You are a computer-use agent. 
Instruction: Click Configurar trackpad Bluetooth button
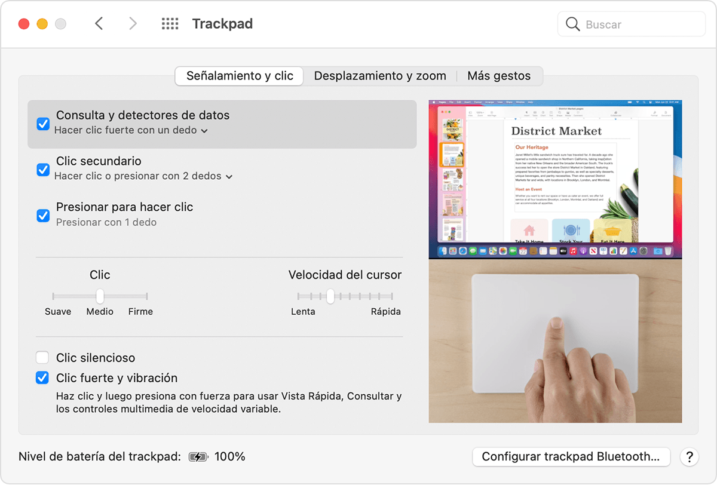point(571,457)
